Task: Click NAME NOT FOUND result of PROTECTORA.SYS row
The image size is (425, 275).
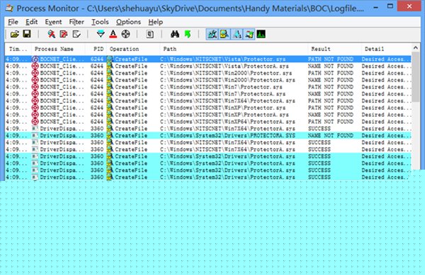Action: (x=330, y=136)
